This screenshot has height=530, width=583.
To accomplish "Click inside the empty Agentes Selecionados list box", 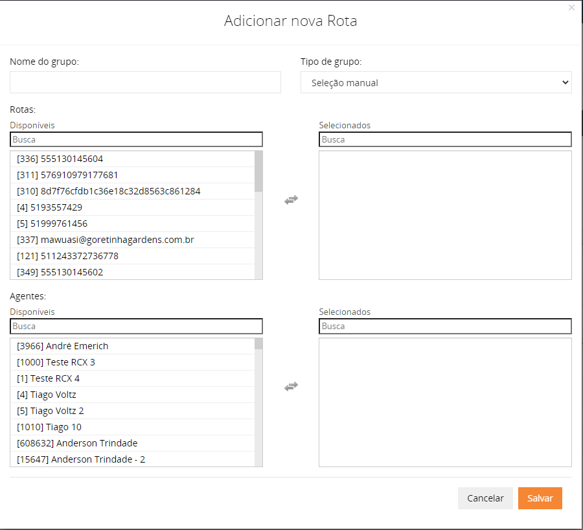I will coord(445,402).
